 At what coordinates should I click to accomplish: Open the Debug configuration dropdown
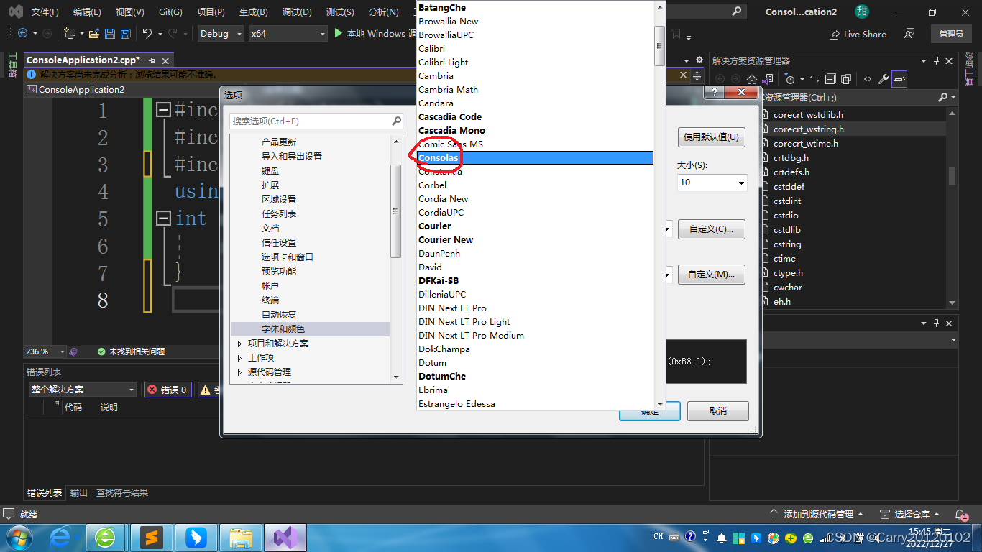click(220, 34)
